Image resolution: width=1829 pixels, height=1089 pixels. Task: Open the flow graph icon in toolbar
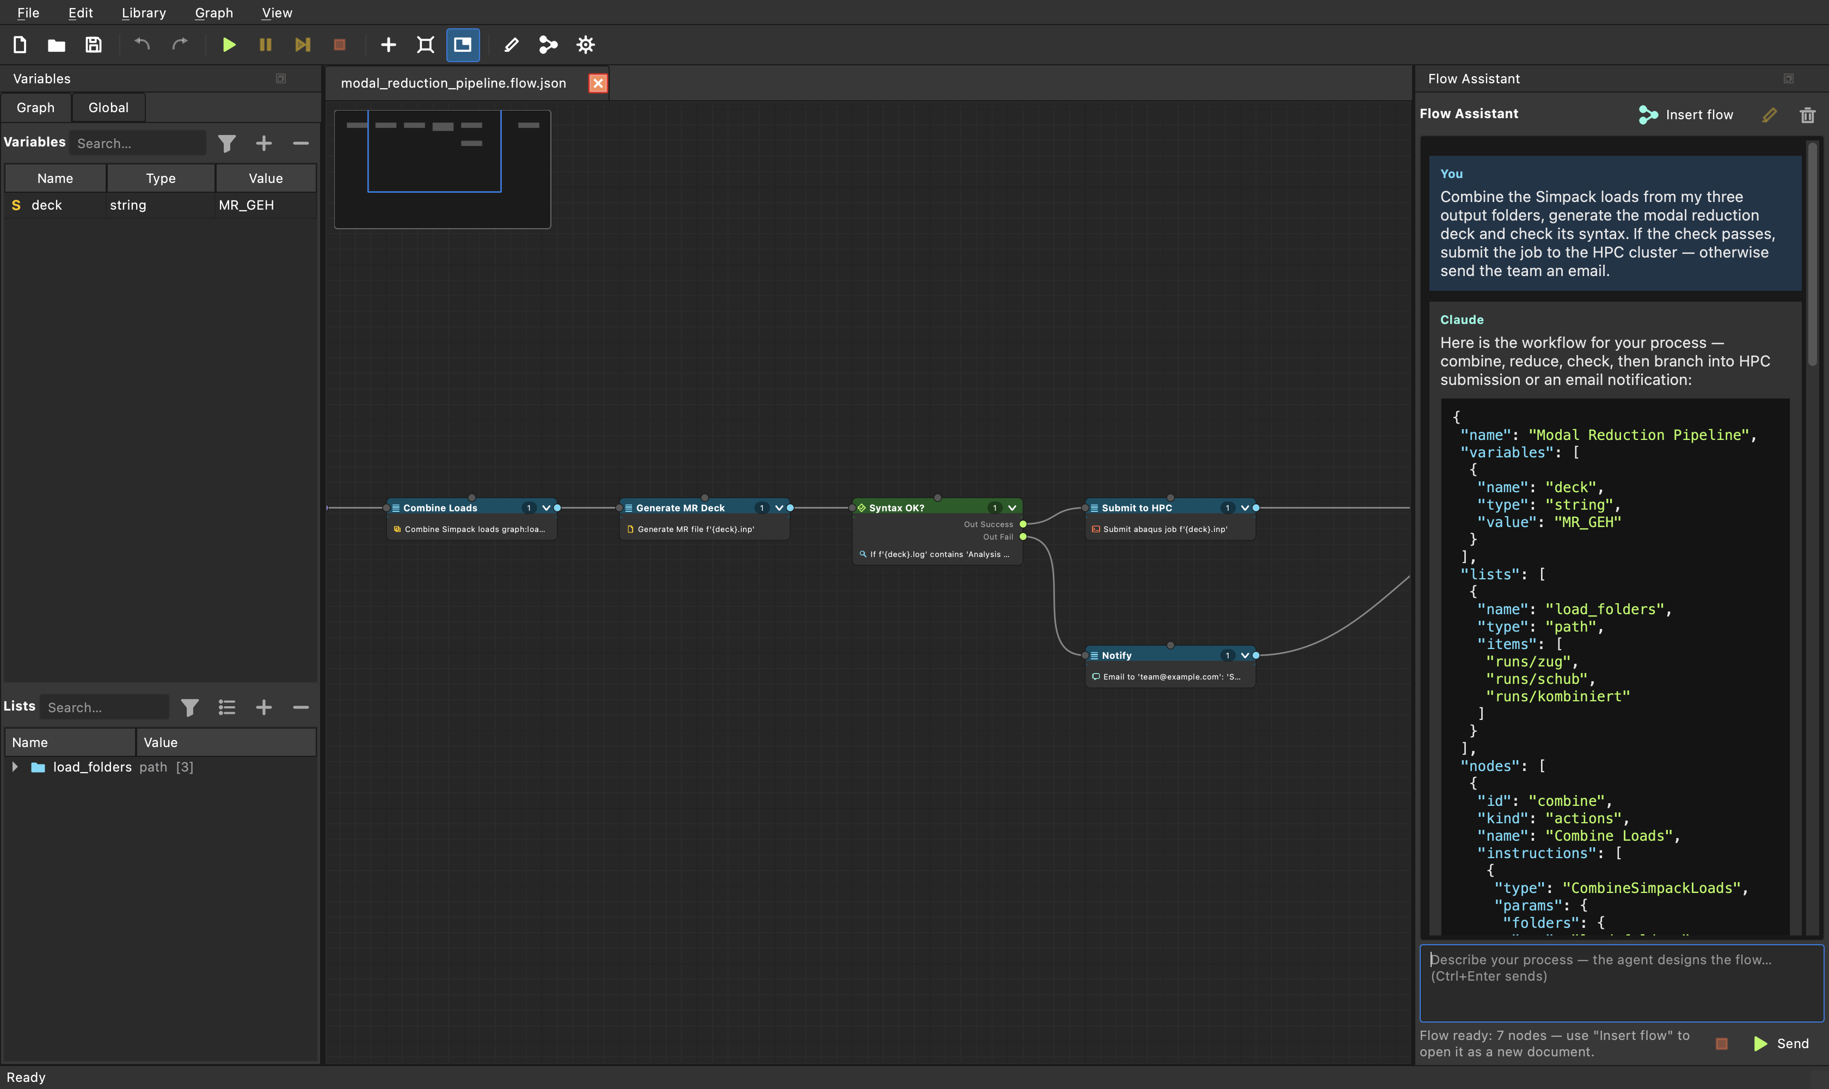click(x=548, y=45)
